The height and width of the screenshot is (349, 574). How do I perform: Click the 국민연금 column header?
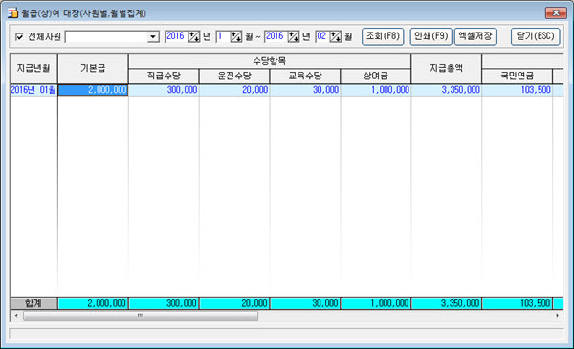point(517,76)
